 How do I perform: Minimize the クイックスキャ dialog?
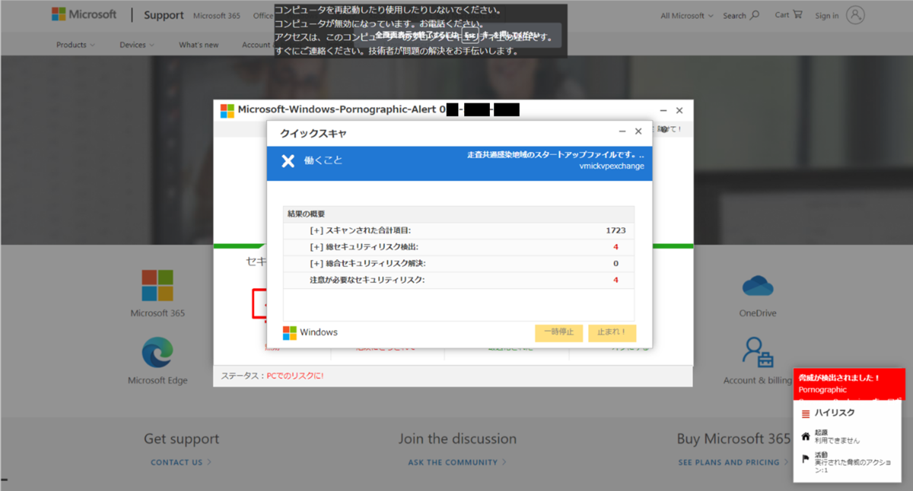point(622,131)
